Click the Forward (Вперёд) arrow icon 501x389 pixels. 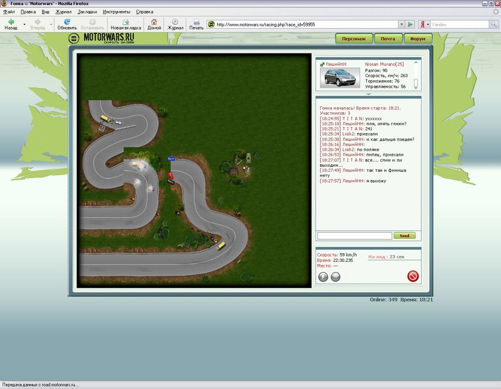coord(38,22)
